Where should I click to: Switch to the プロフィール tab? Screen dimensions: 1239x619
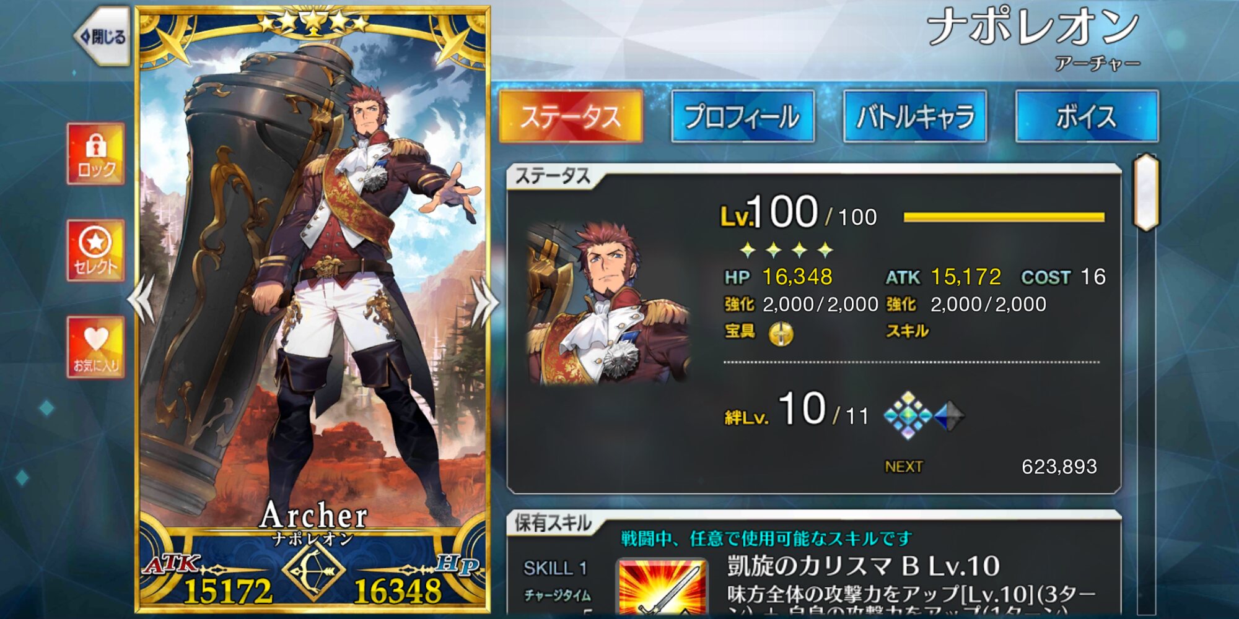coord(742,116)
